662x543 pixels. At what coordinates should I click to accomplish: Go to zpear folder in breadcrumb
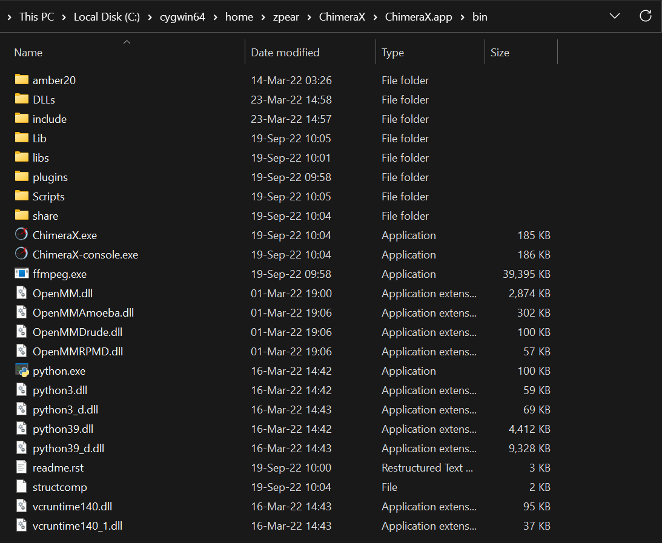tap(286, 17)
